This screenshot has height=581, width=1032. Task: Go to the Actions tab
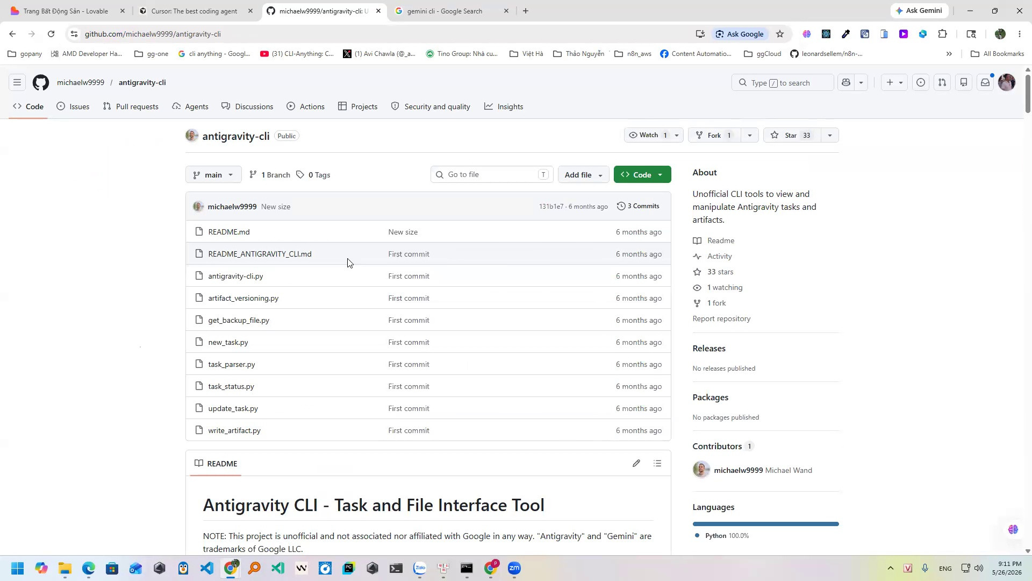305,107
